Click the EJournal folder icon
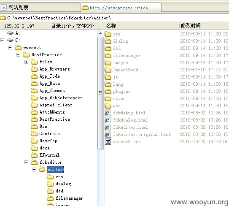Screen dimensions: 229x206 [x=34, y=155]
